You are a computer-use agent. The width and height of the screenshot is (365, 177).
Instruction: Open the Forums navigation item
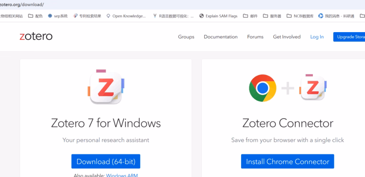click(255, 37)
